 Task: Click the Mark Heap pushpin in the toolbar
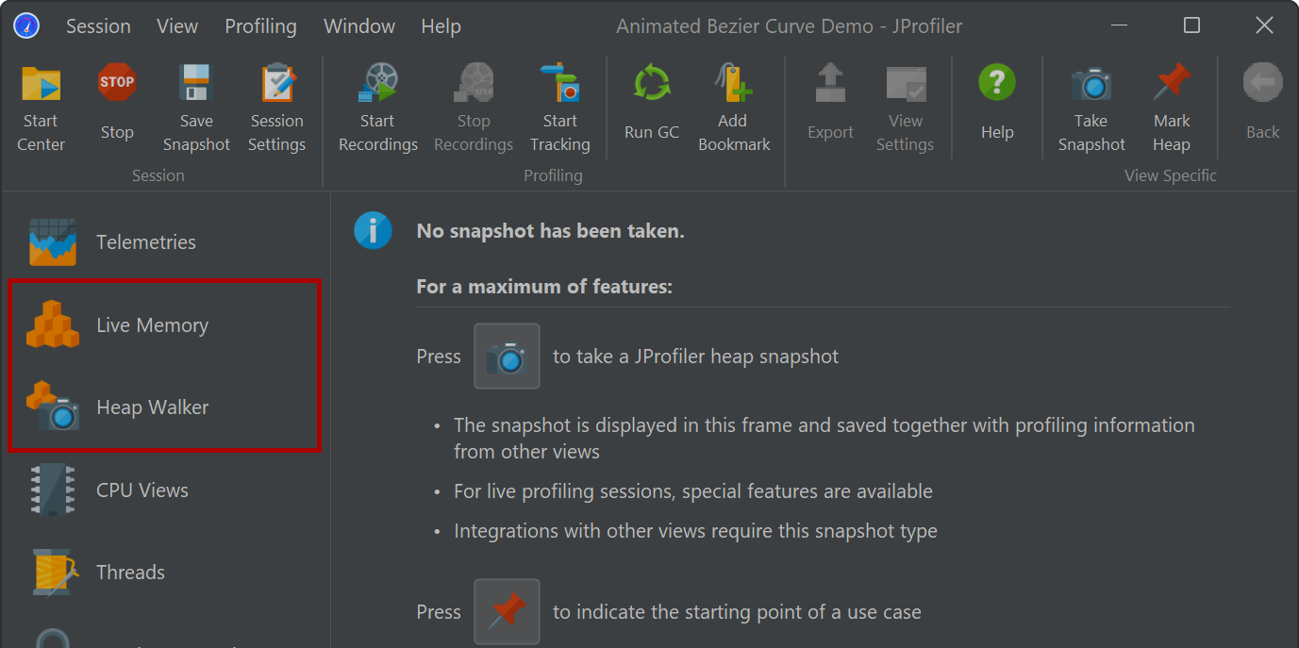1172,83
